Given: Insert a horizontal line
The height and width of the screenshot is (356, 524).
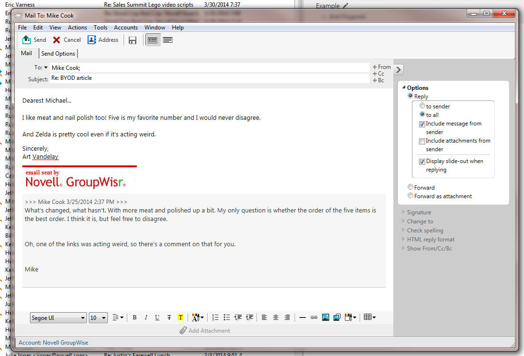Looking at the screenshot, I should pyautogui.click(x=303, y=317).
